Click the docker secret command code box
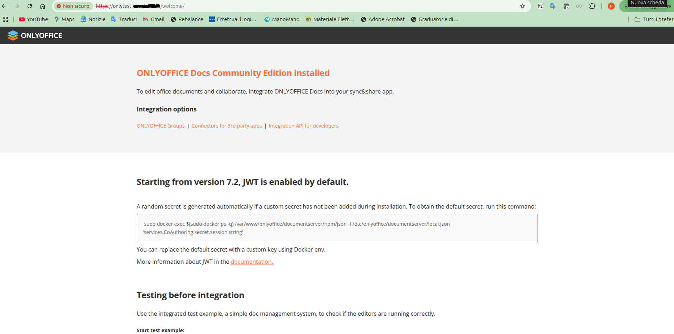 click(337, 228)
